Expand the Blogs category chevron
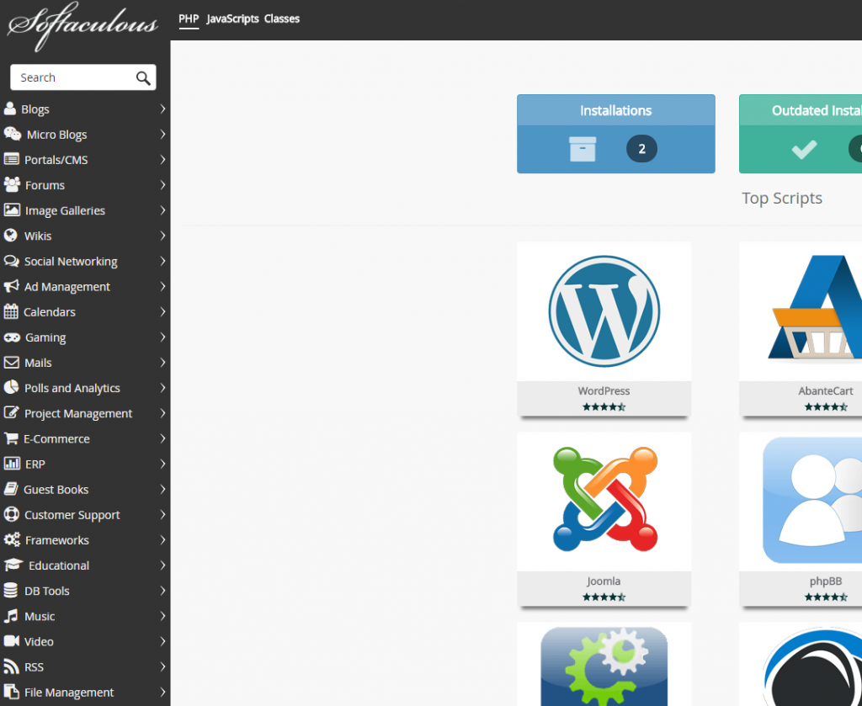This screenshot has height=706, width=862. (162, 109)
